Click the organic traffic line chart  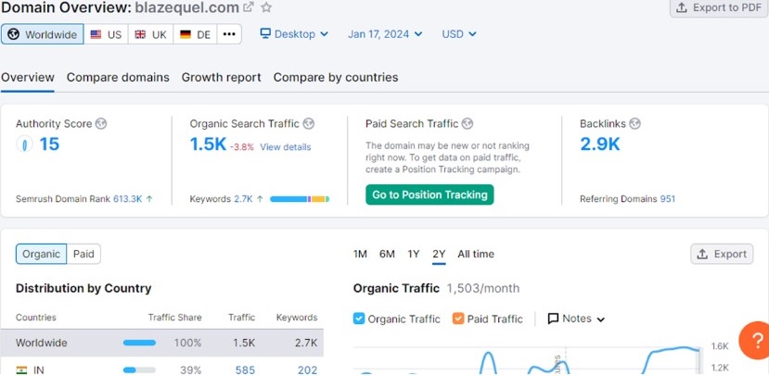click(527, 361)
